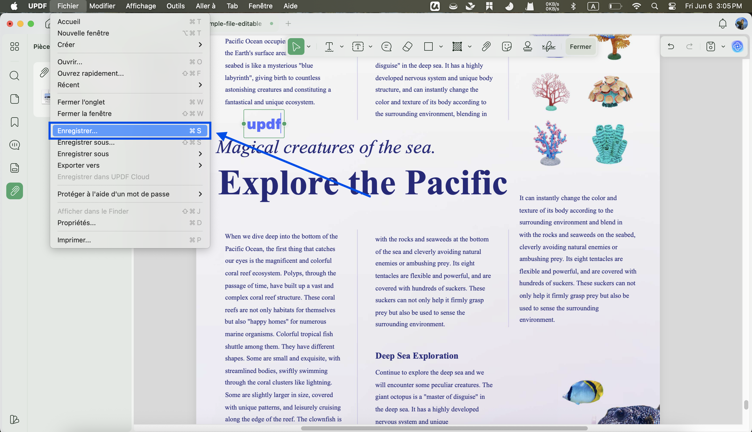
Task: Click the user profile avatar
Action: tap(741, 24)
